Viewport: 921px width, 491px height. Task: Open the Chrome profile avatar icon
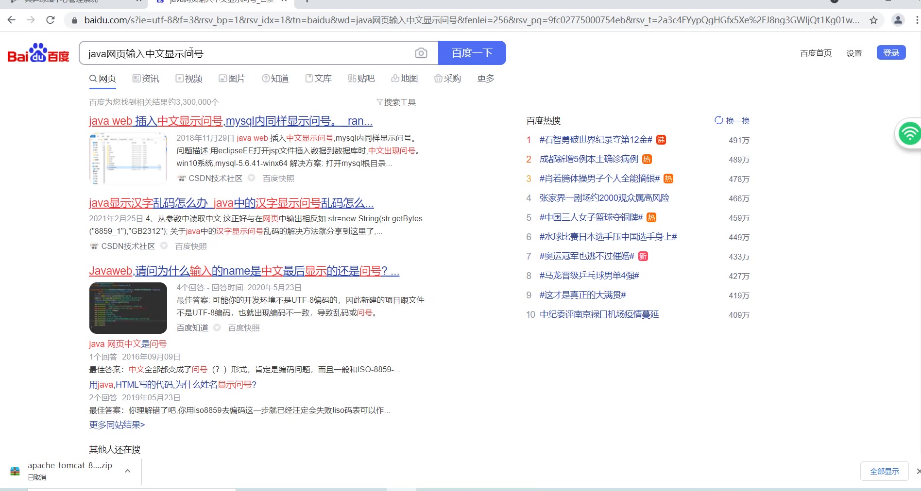tap(898, 20)
